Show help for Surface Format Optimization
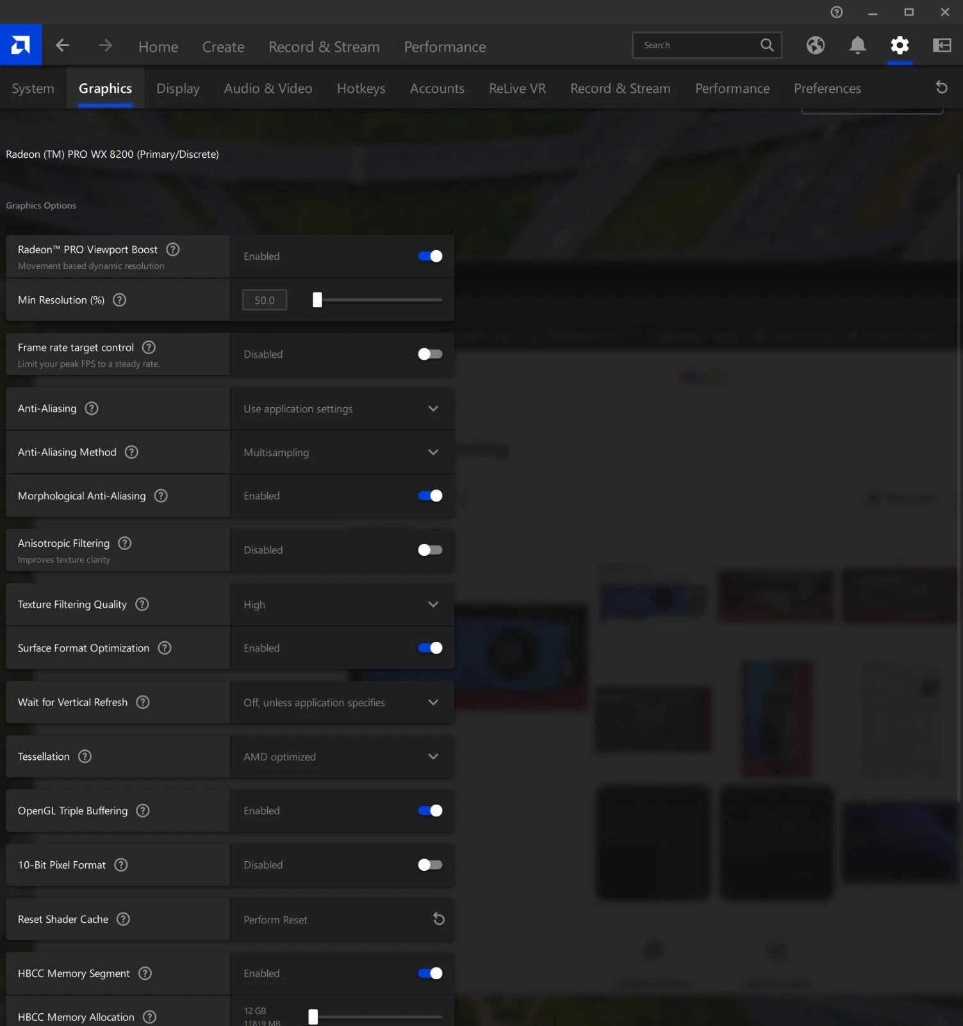 click(x=165, y=648)
